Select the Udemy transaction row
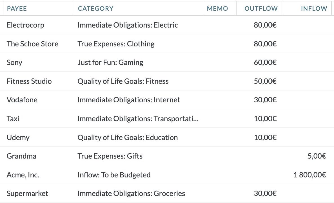The height and width of the screenshot is (203, 334). [167, 137]
